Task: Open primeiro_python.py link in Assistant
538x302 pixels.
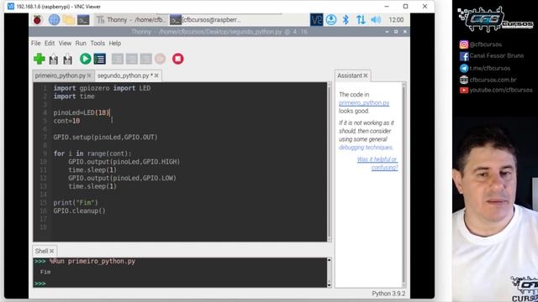Action: point(364,102)
